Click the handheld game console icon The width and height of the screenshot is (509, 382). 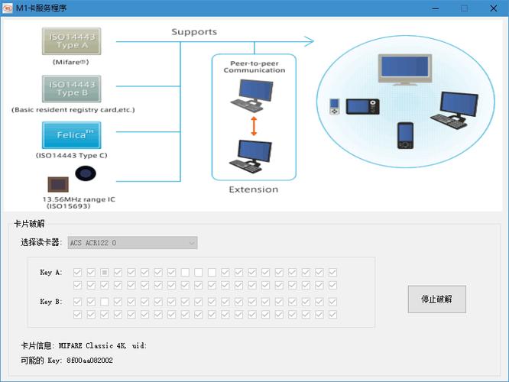362,106
